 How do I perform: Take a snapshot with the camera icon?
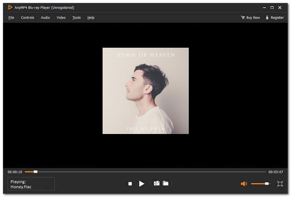click(156, 184)
